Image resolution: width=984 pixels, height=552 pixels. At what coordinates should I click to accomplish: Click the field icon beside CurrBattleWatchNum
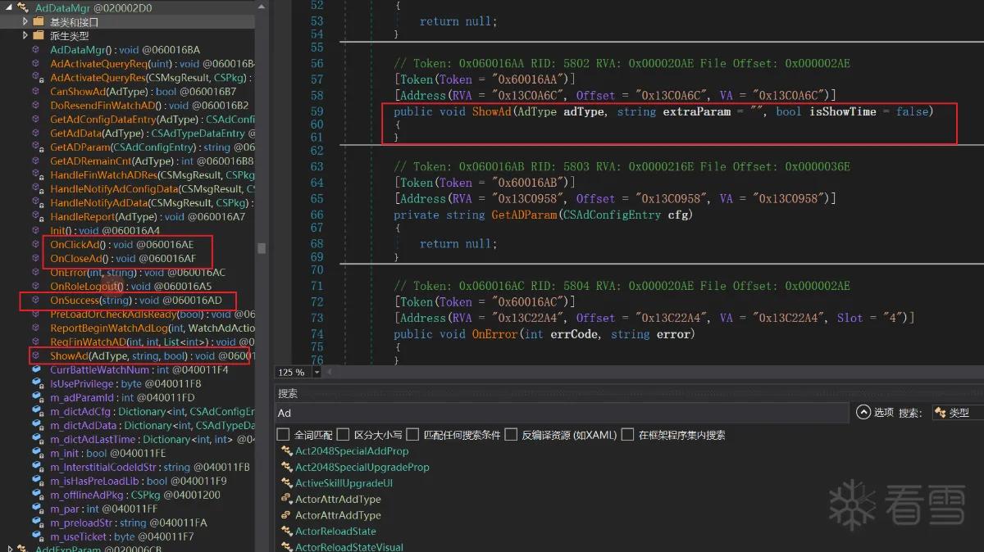[35, 369]
